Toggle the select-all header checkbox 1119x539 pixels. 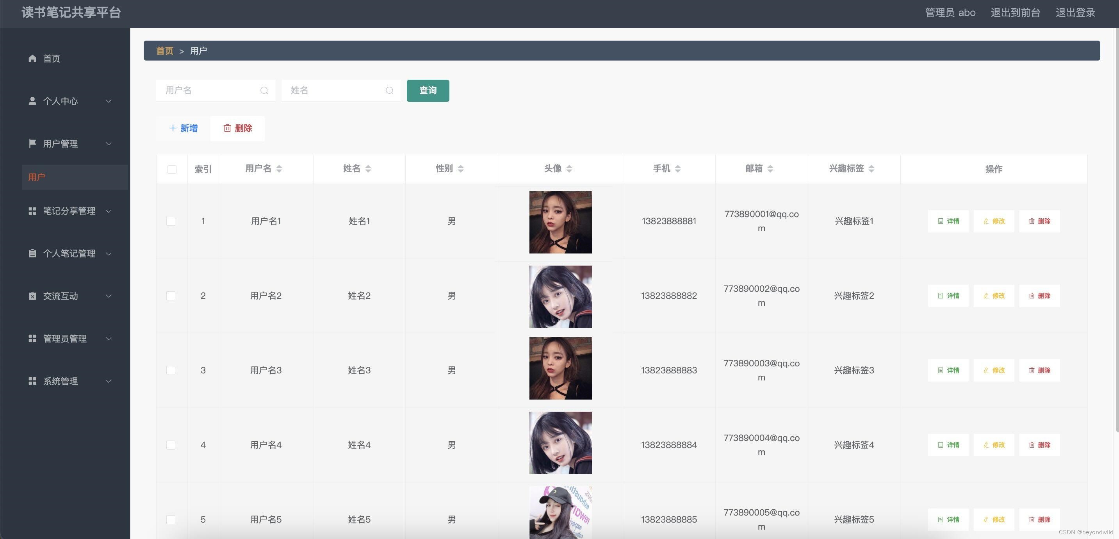(172, 169)
